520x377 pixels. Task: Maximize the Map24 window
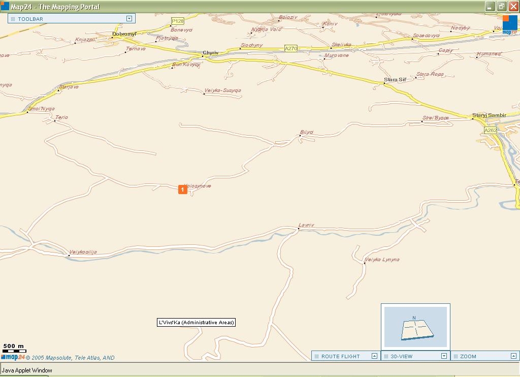click(x=501, y=7)
